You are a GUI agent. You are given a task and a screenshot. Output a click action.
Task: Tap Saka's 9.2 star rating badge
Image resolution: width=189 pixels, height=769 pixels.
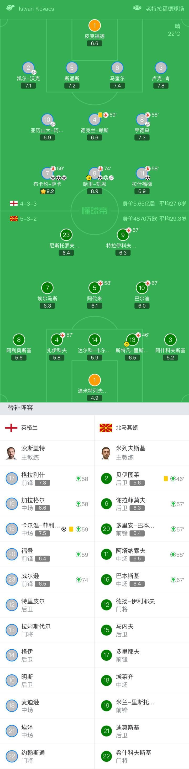coord(48,191)
